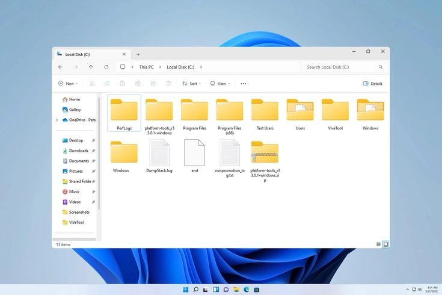The width and height of the screenshot is (442, 295).
Task: Open Music in the sidebar
Action: point(71,191)
